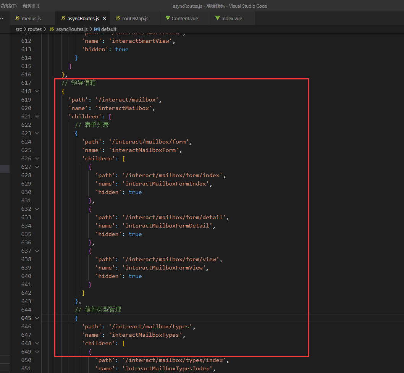Click line number 640 in the gutter
404x373 pixels.
click(26, 276)
